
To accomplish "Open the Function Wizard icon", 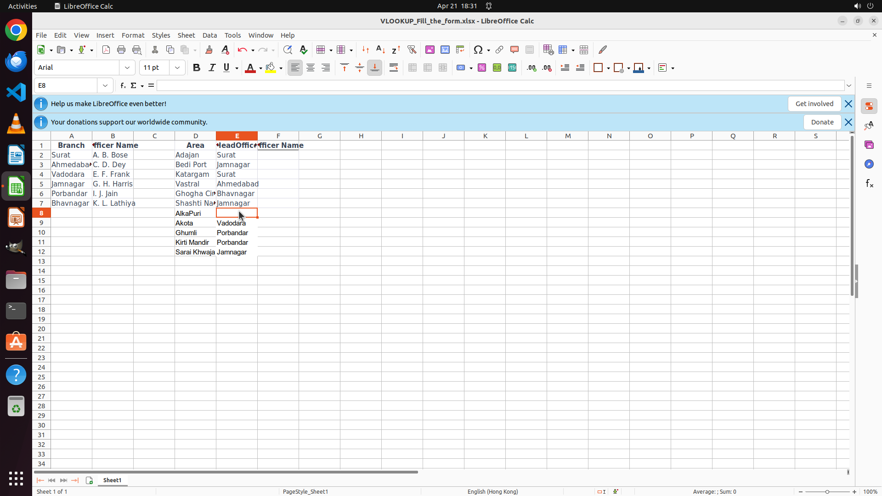I will point(123,85).
